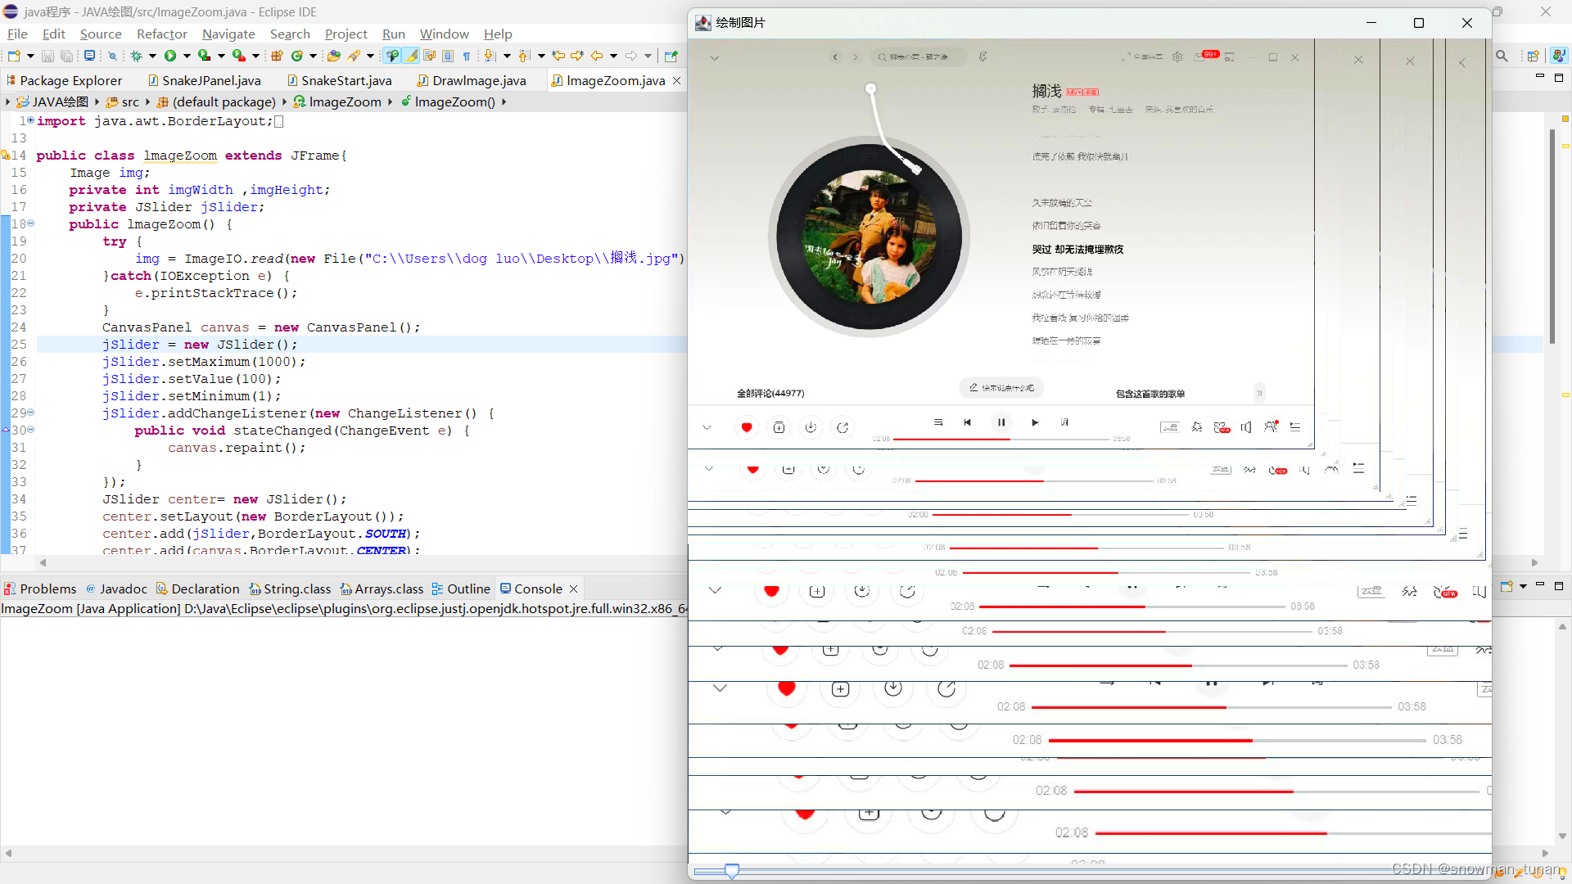
Task: Click the zoom slider thumb in image window
Action: coord(732,871)
